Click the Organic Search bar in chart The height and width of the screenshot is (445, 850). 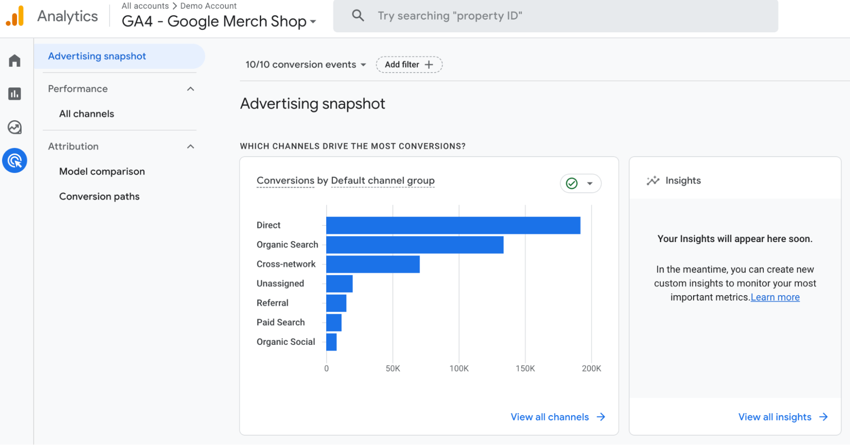coord(415,245)
